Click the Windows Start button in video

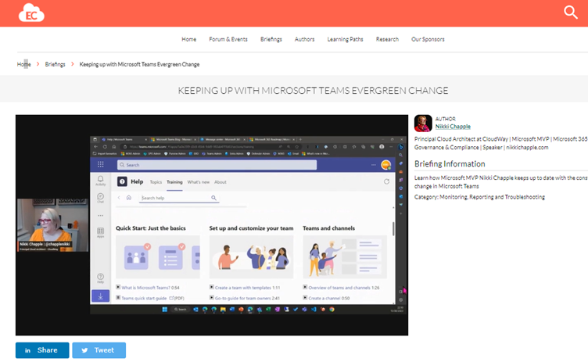click(165, 310)
